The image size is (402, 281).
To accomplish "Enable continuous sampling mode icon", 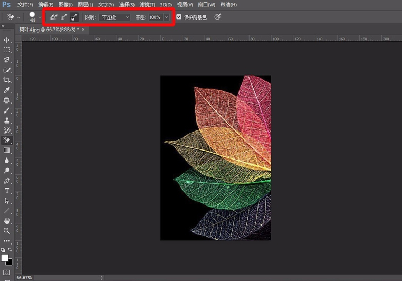I will (x=53, y=17).
